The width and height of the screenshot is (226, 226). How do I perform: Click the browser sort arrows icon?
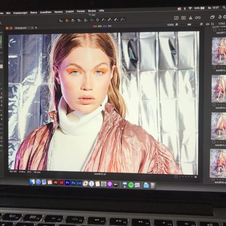213,24
